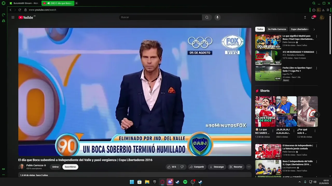This screenshot has width=332, height=186.
Task: Open options menu of 'JAJAJAJAJ' short
Action: tap(294, 131)
